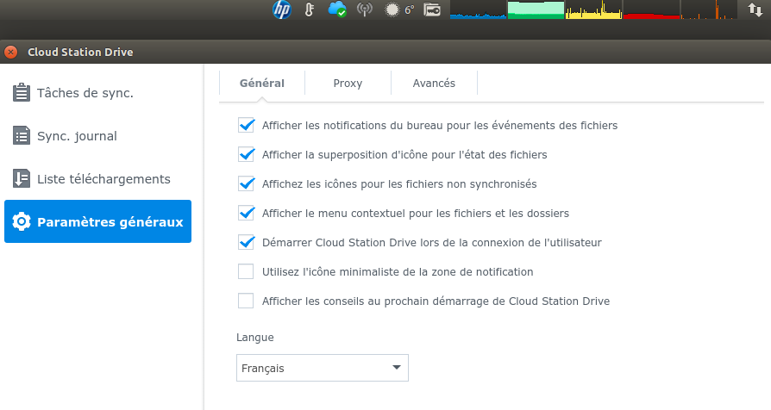
Task: Click the download icon beside Liste téléchargements
Action: (x=22, y=178)
